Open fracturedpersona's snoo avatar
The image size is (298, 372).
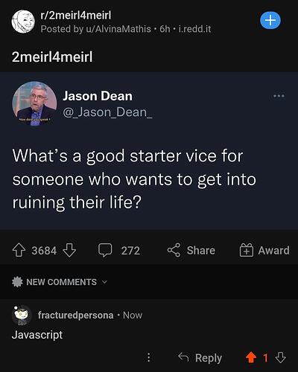[22, 315]
